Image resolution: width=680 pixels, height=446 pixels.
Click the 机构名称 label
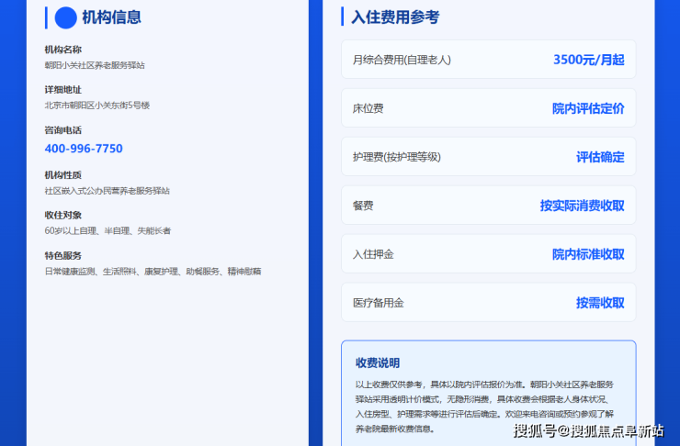pos(62,50)
